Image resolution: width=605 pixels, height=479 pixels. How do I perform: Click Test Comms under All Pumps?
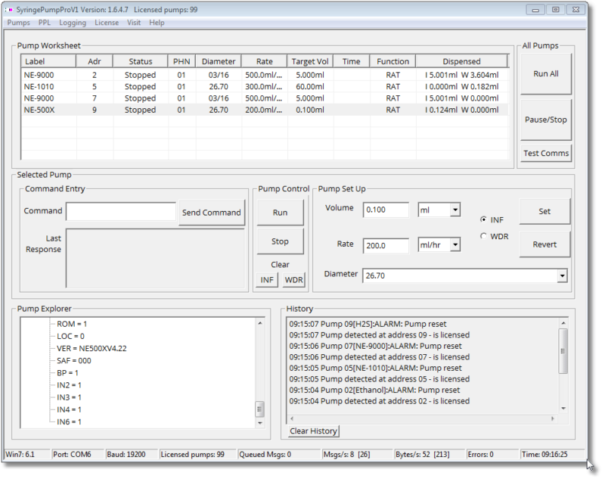coord(544,153)
